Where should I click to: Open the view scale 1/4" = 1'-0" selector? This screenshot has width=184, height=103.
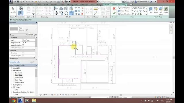click(43, 95)
